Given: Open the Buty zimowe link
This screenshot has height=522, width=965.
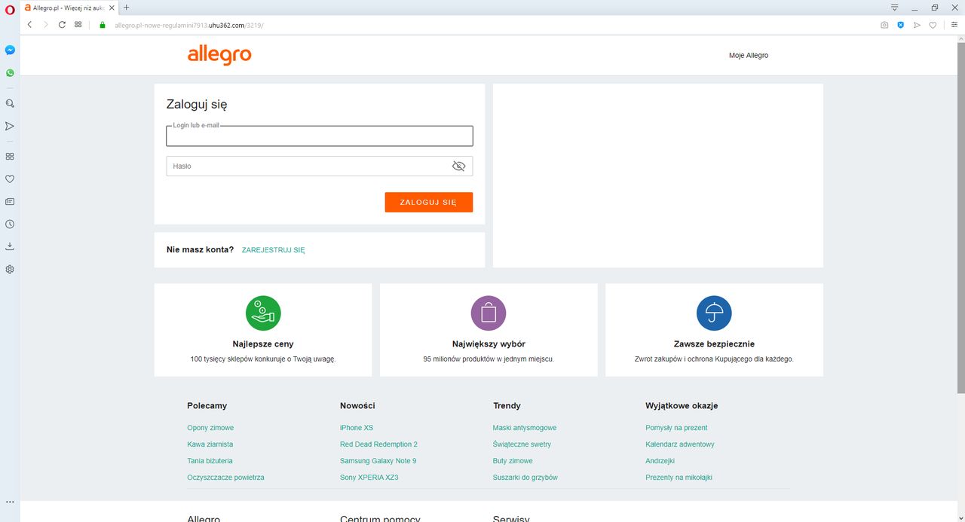Looking at the screenshot, I should coord(513,461).
